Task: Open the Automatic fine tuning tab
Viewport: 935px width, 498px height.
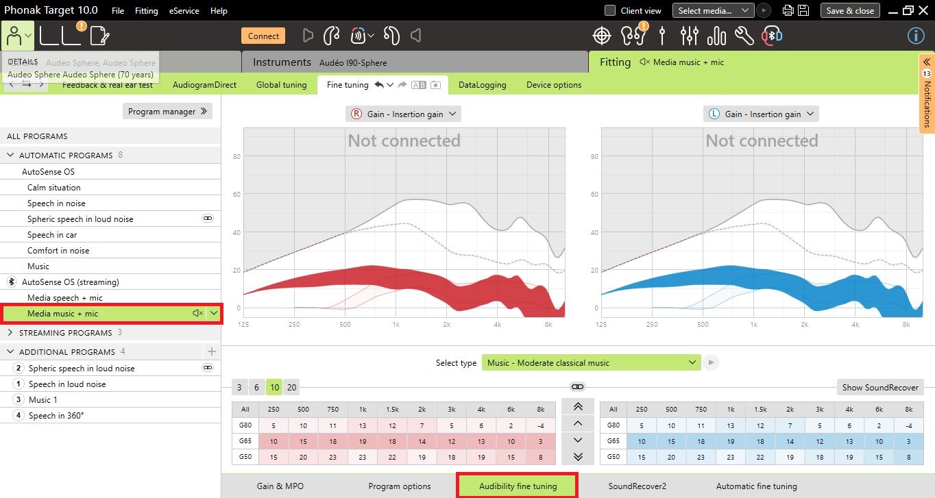Action: pos(756,486)
